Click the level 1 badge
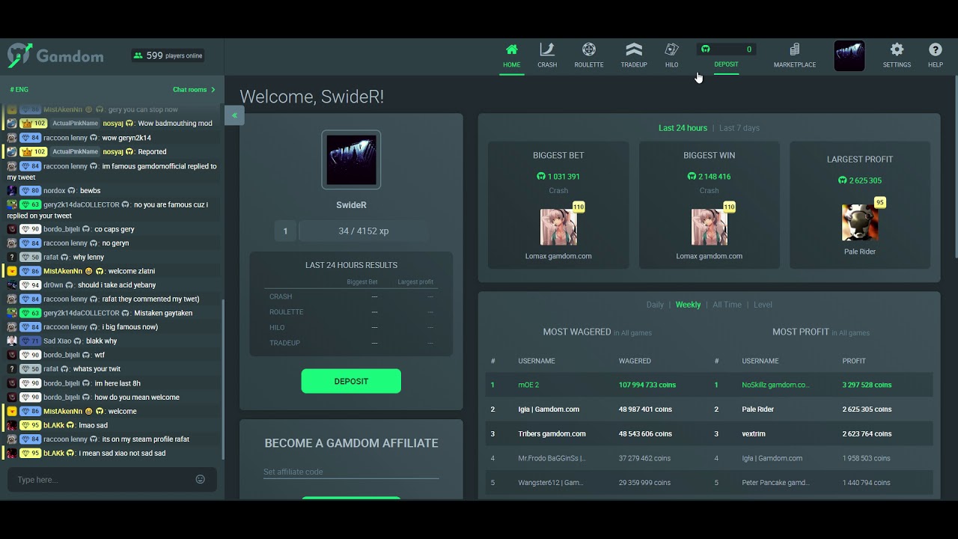This screenshot has height=539, width=958. pos(285,231)
